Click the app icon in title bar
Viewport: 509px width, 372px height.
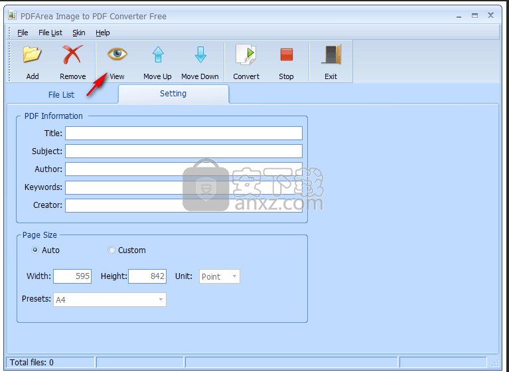(x=13, y=15)
